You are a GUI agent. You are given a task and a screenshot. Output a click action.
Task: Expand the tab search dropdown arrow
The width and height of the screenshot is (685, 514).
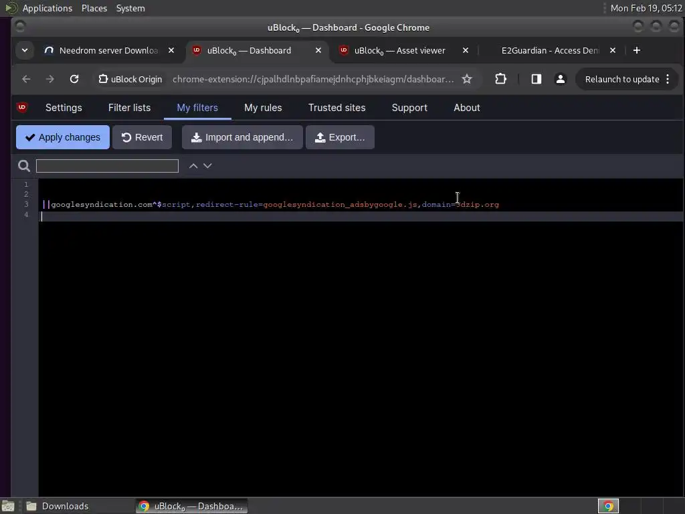point(25,50)
